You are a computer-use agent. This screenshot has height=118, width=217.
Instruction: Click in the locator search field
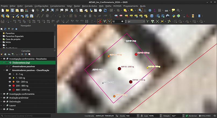[26, 116]
